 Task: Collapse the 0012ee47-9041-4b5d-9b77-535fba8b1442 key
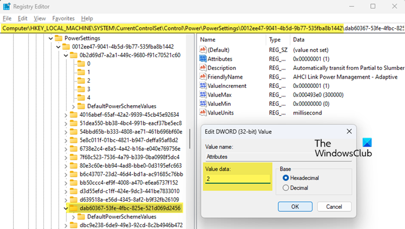pos(58,47)
